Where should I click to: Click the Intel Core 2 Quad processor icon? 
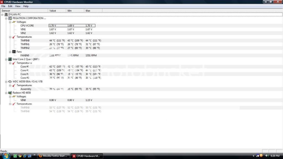[x=10, y=59]
